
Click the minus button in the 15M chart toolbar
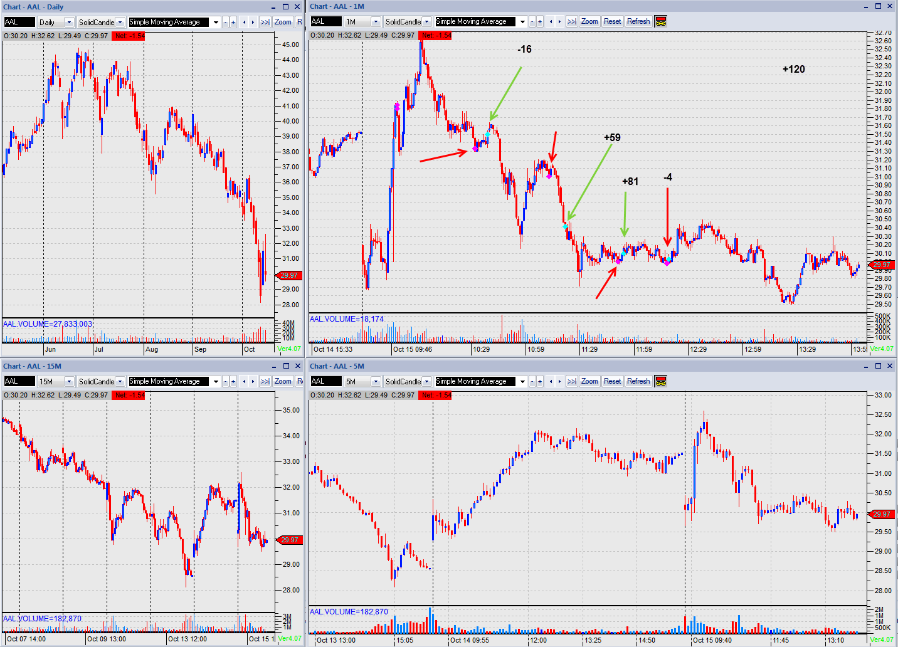[x=225, y=381]
